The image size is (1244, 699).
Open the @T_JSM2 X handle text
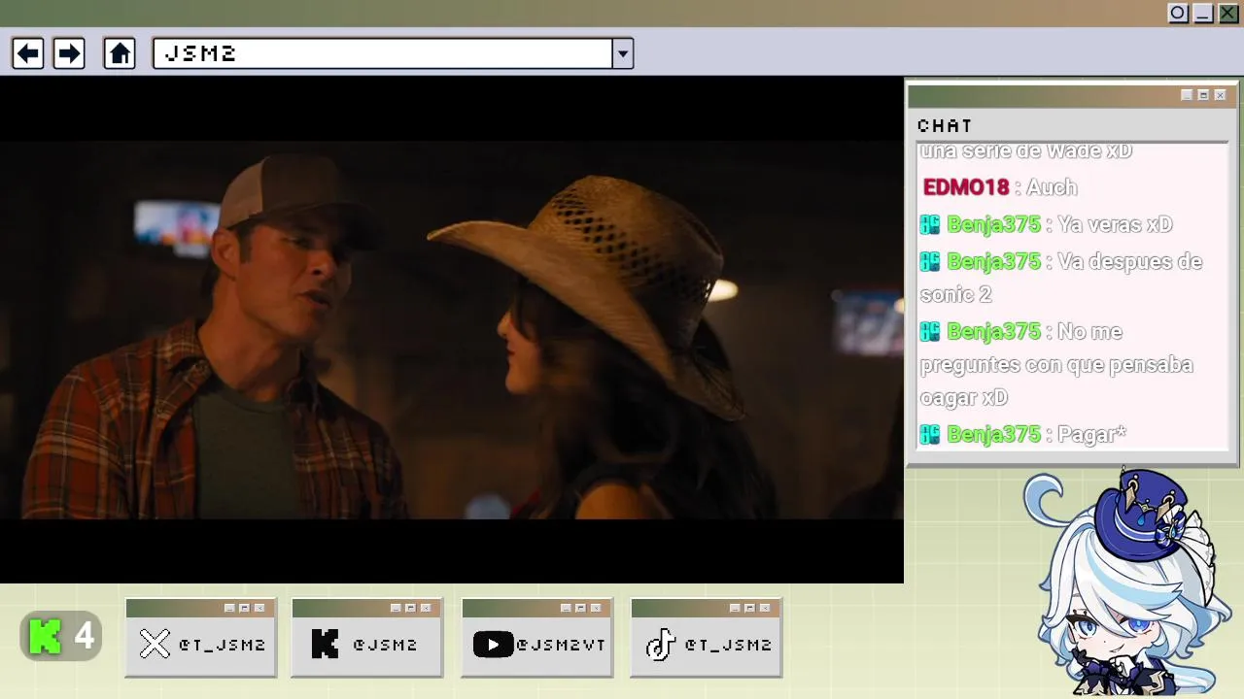(x=223, y=645)
